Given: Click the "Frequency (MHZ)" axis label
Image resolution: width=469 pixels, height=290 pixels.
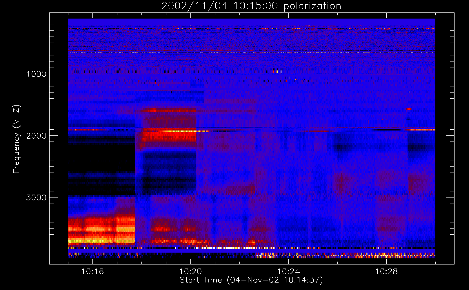Looking at the screenshot, I should tap(17, 139).
